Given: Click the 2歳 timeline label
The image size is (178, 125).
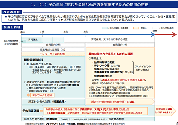Looking at the screenshot, I should (66, 32).
